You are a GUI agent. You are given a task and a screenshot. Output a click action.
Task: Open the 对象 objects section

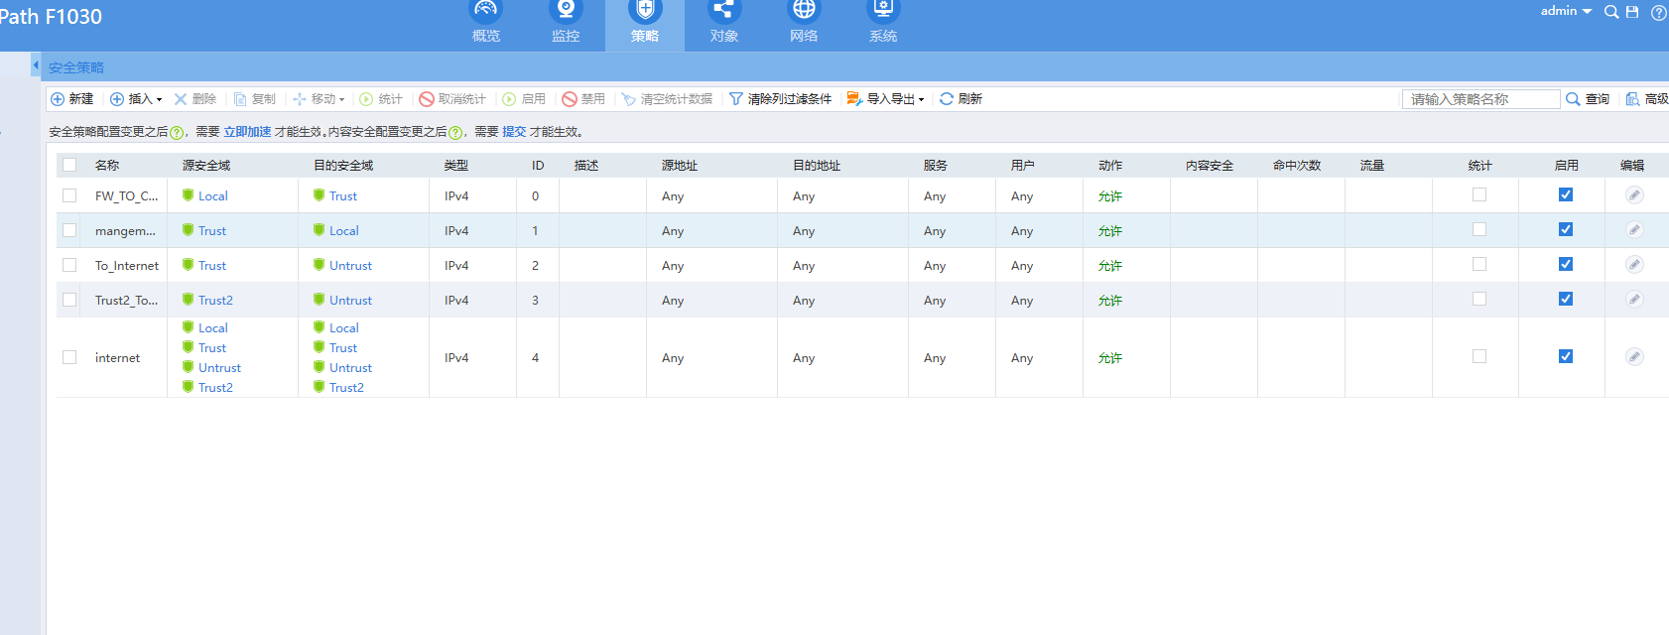click(724, 24)
